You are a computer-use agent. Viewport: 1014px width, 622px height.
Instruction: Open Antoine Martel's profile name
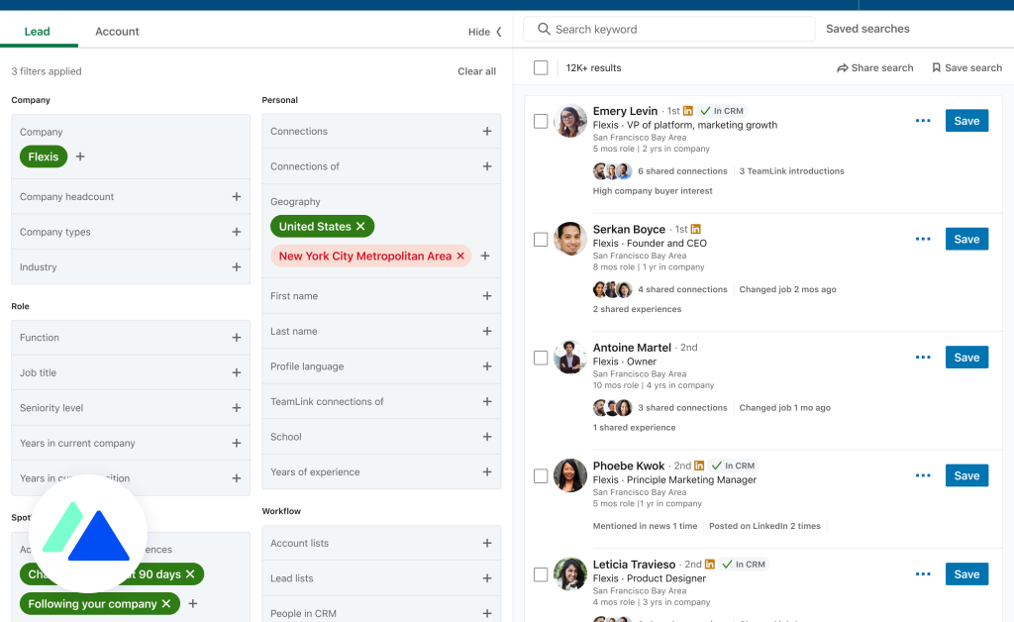click(x=632, y=348)
